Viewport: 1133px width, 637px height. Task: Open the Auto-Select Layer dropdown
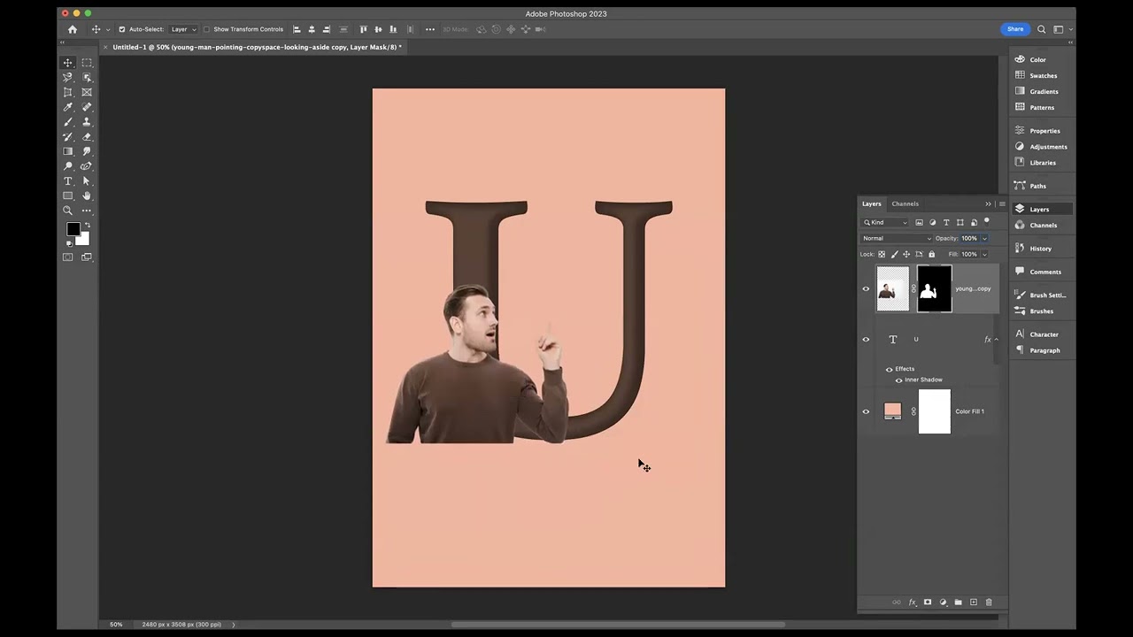(x=183, y=29)
